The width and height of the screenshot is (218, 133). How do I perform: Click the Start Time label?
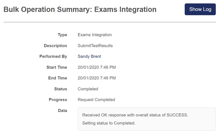coord(57,67)
